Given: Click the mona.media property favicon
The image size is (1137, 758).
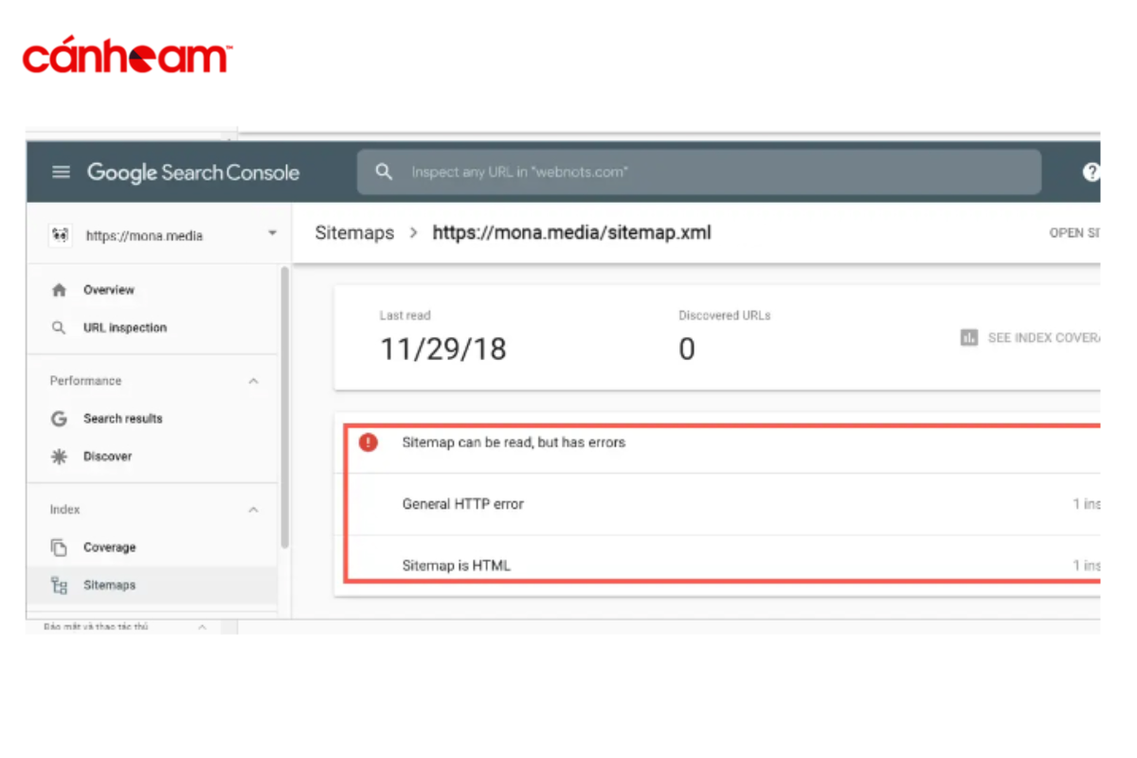Looking at the screenshot, I should pos(60,235).
